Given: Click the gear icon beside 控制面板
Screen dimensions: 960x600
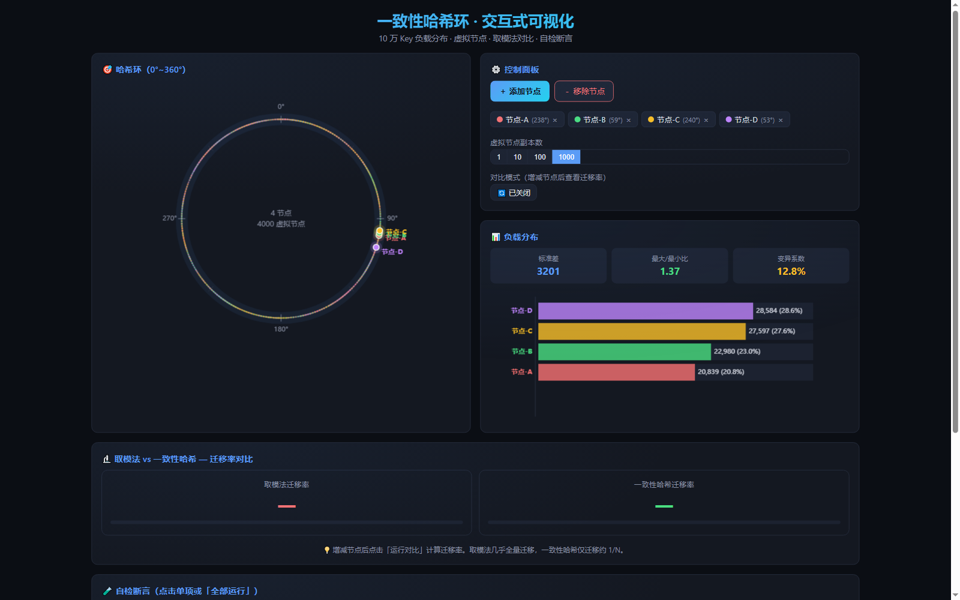Looking at the screenshot, I should point(496,70).
